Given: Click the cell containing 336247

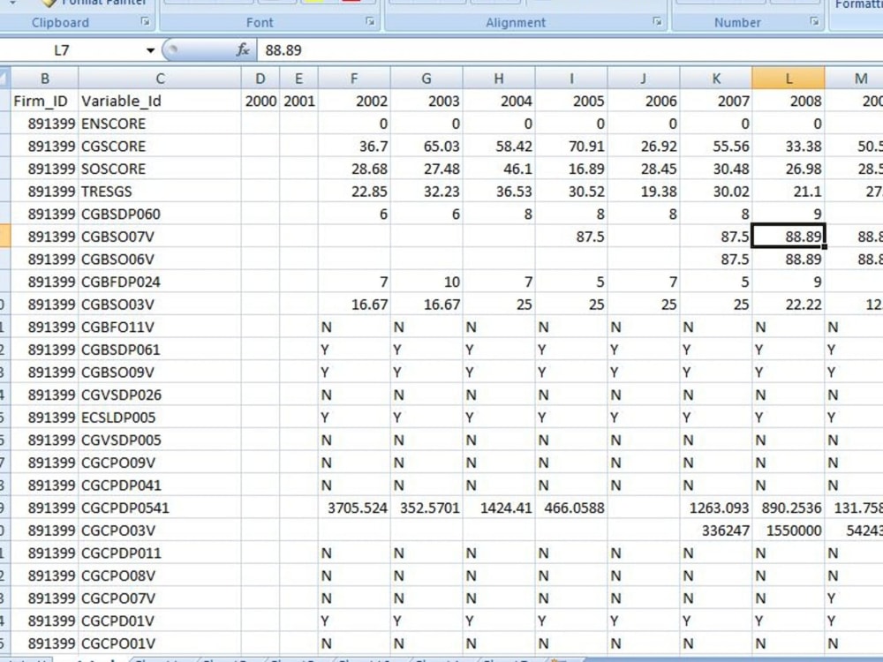Looking at the screenshot, I should coord(716,530).
